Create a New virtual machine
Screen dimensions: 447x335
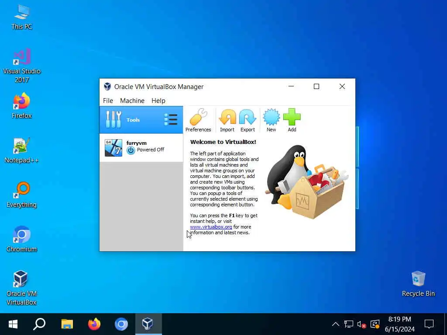271,120
